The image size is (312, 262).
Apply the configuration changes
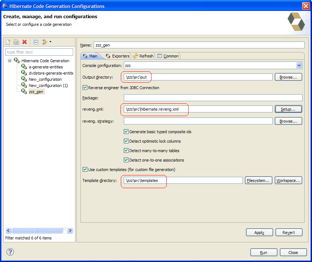[259, 233]
